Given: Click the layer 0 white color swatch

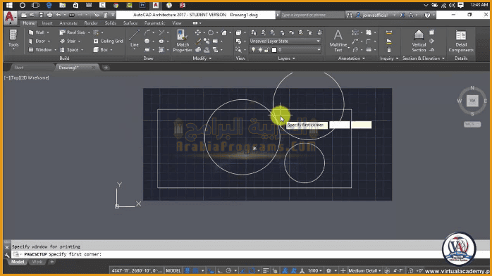Looking at the screenshot, I should [274, 50].
